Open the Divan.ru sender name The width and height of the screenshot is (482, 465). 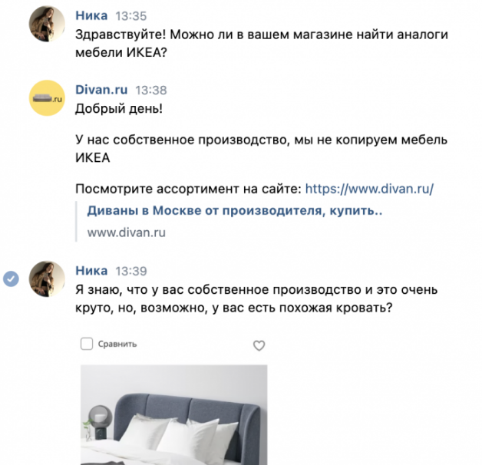(x=101, y=90)
